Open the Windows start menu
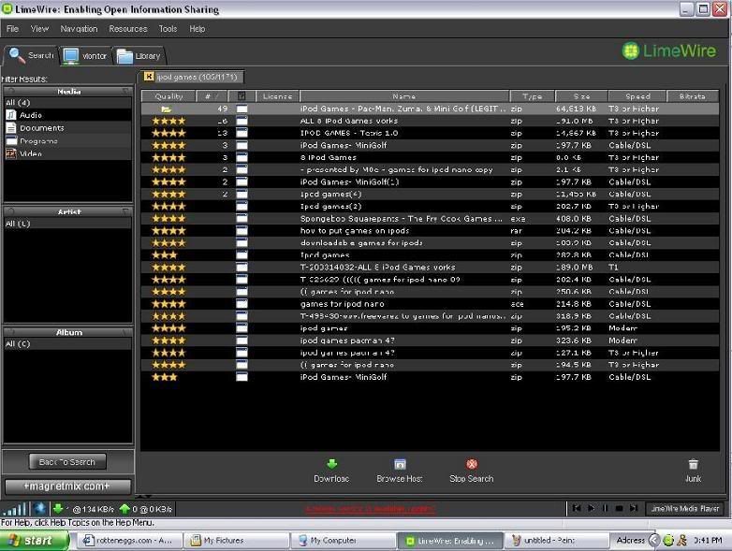 coord(34,541)
